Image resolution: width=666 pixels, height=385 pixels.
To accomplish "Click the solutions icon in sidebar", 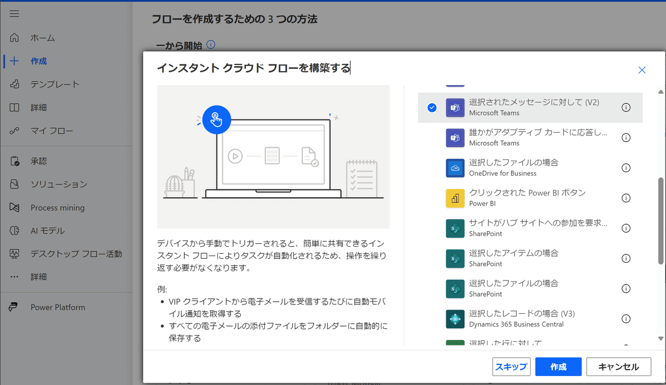I will click(x=14, y=184).
